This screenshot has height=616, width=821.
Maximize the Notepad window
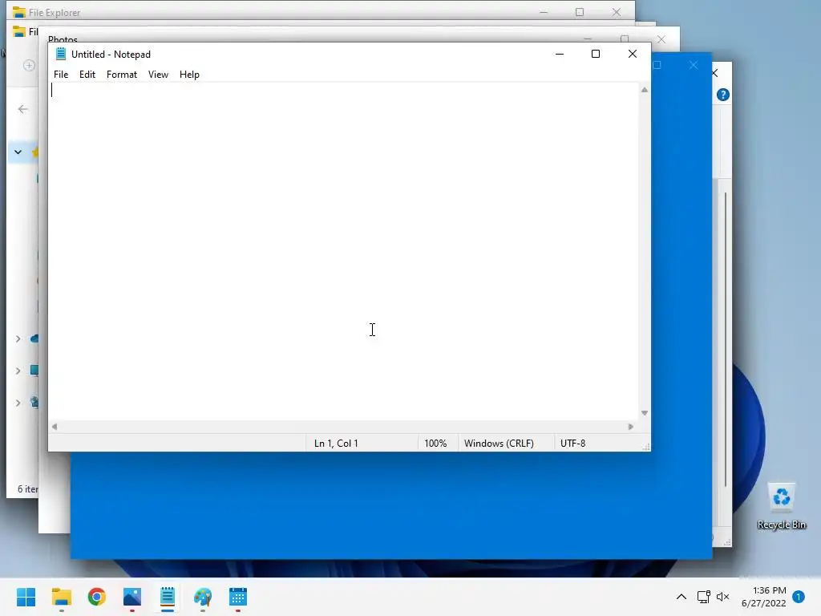tap(596, 54)
